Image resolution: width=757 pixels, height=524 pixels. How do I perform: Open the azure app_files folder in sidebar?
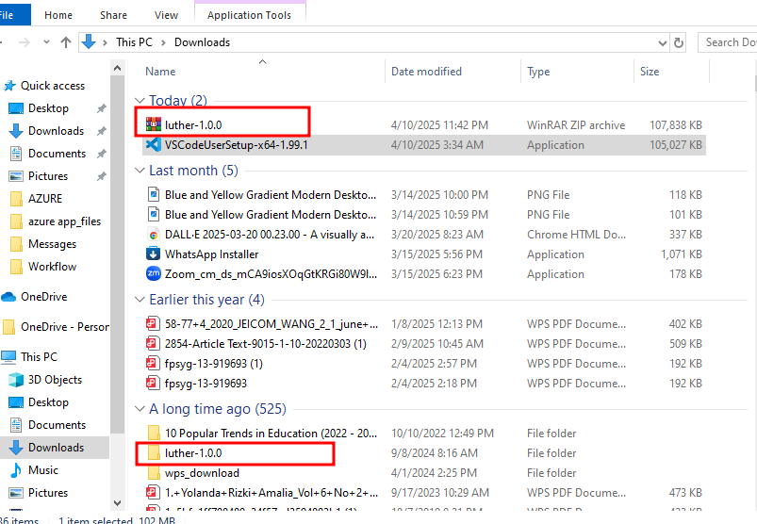(64, 221)
